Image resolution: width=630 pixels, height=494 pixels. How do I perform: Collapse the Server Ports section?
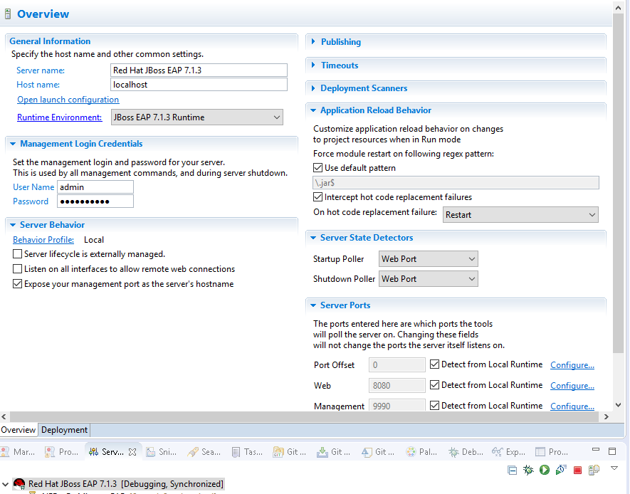[x=313, y=305]
